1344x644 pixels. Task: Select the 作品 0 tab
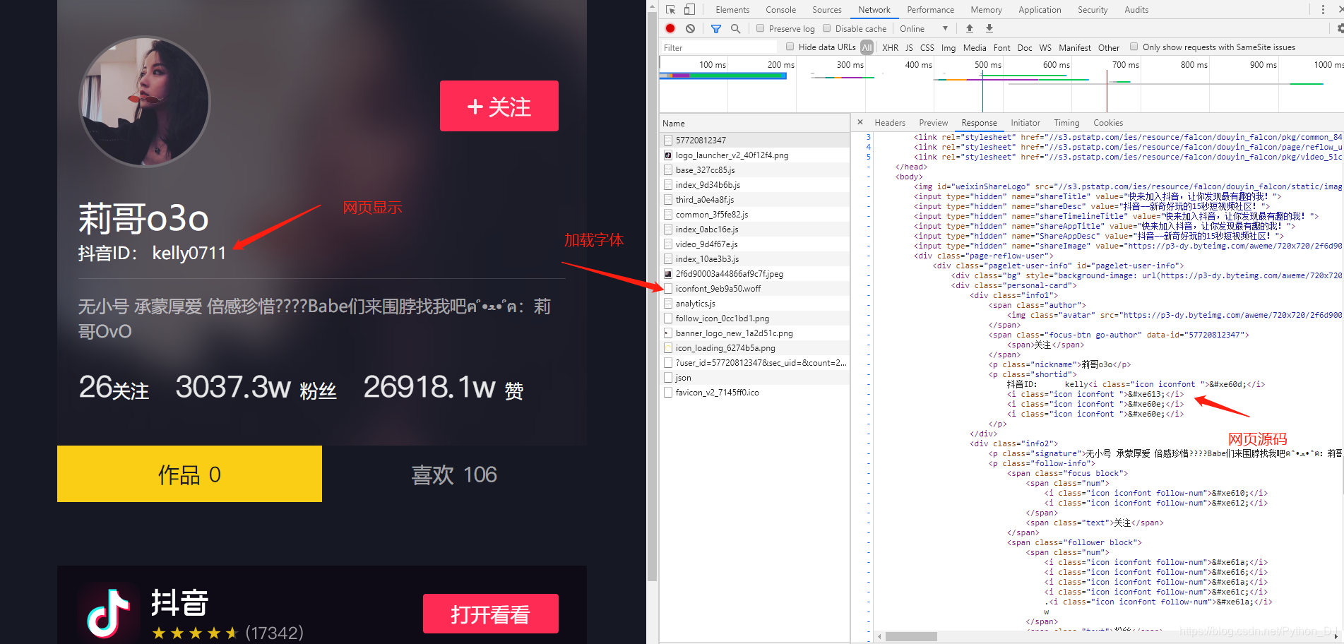[189, 474]
